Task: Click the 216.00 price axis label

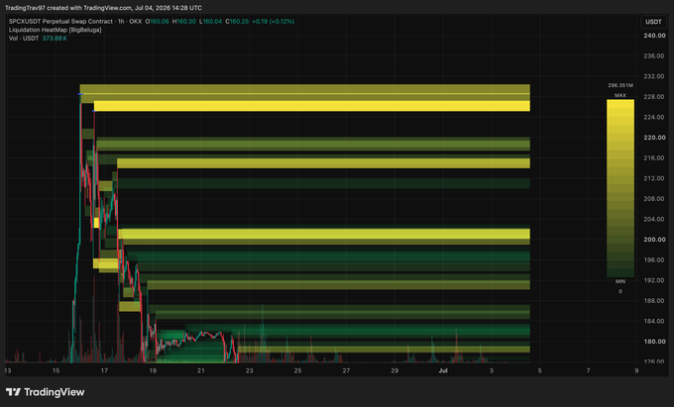Action: (x=654, y=158)
